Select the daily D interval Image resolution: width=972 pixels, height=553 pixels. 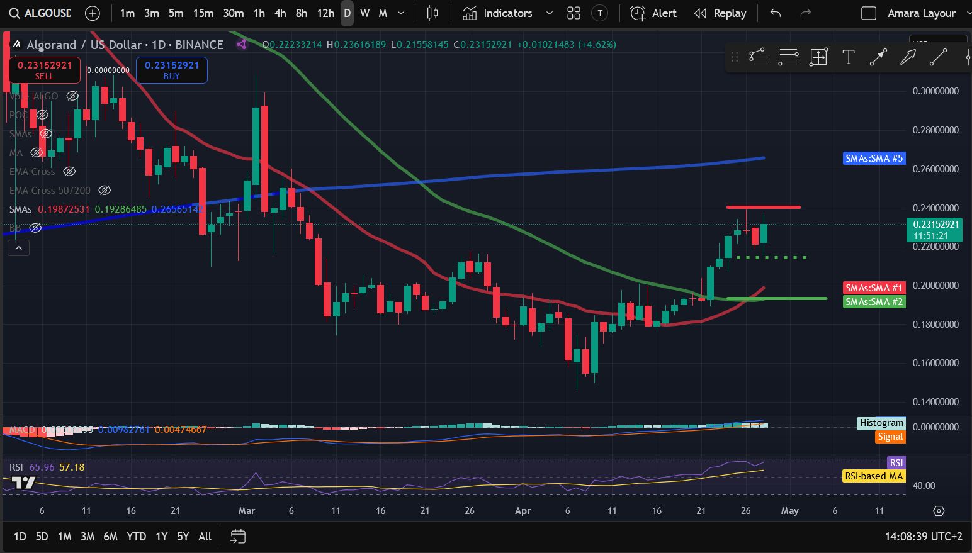coord(347,13)
